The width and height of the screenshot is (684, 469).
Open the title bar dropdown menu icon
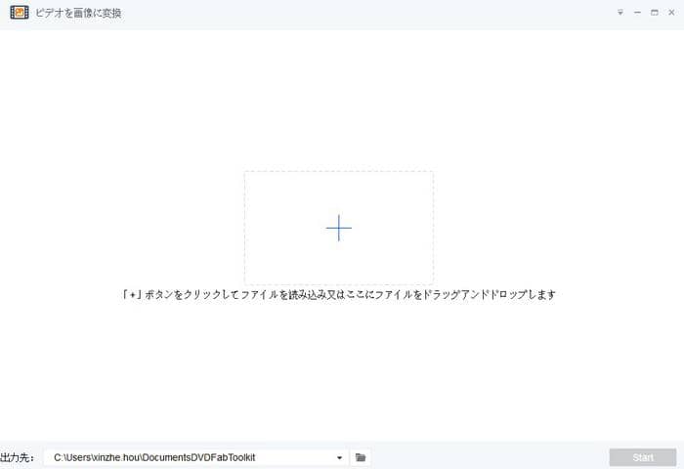point(620,13)
